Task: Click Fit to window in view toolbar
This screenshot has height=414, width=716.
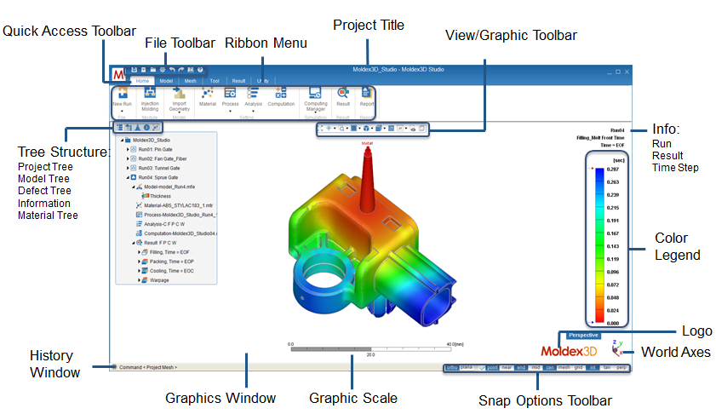Action: [320, 129]
